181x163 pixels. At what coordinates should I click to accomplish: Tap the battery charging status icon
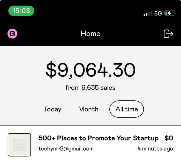pos(170,13)
